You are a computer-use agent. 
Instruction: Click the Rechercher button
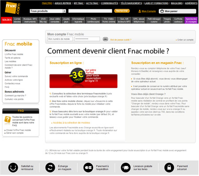pos(122,11)
